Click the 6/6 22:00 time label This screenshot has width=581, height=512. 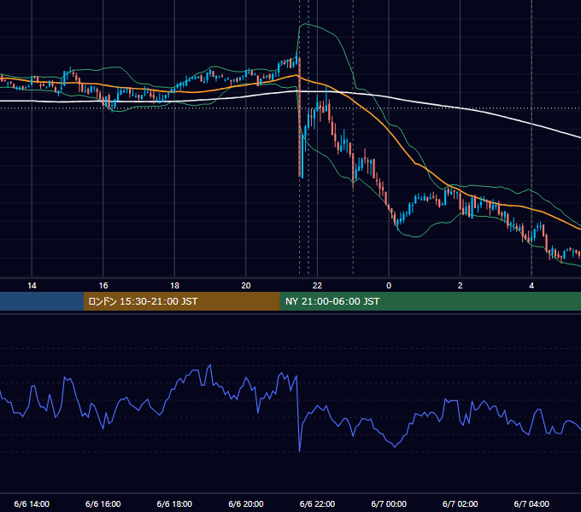coord(317,503)
